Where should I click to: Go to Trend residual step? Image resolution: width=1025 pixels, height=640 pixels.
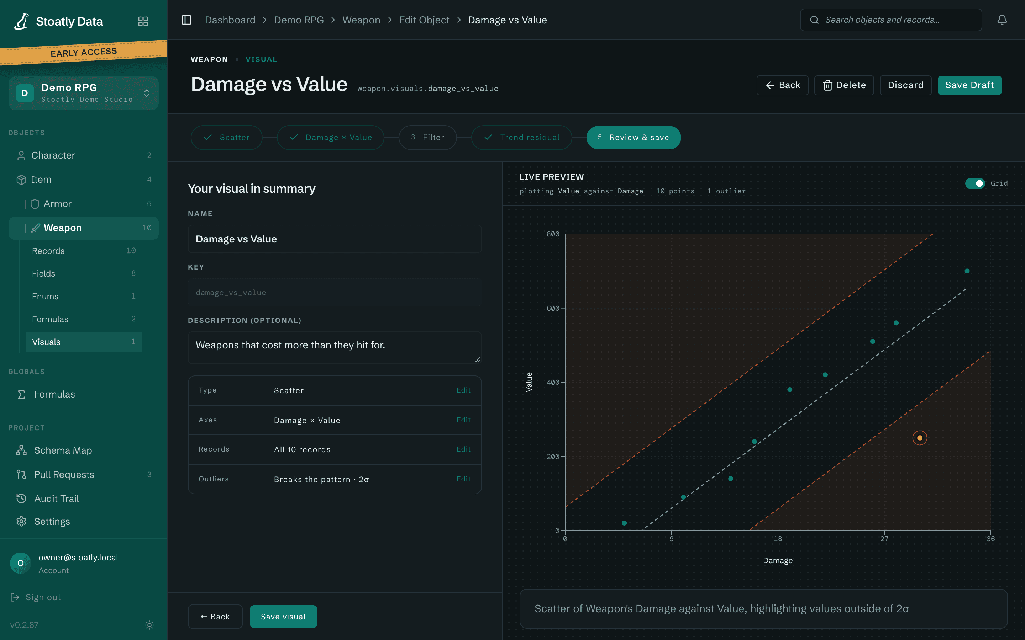(x=521, y=138)
